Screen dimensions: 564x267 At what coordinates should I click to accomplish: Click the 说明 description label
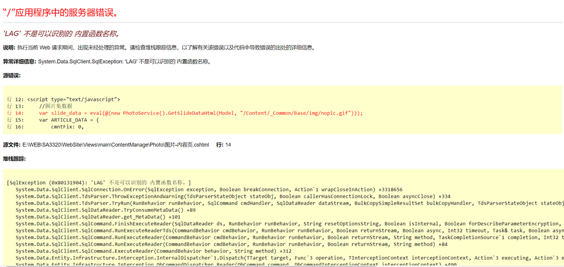9,48
